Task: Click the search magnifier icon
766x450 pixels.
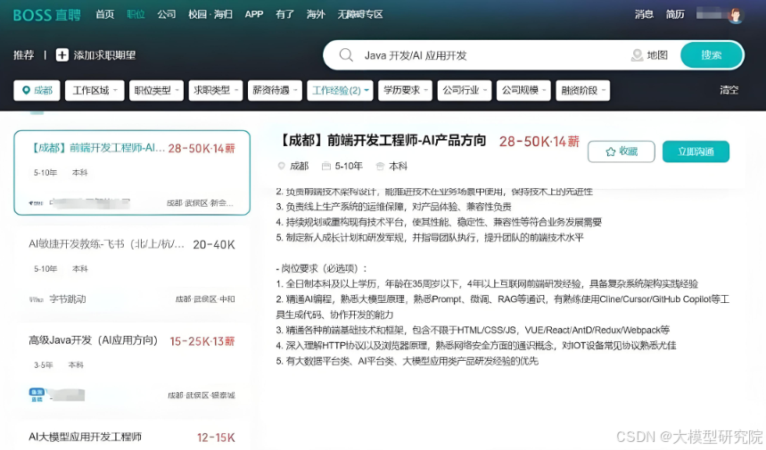Action: (x=346, y=55)
